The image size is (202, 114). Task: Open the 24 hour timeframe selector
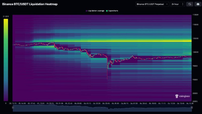pos(178,4)
